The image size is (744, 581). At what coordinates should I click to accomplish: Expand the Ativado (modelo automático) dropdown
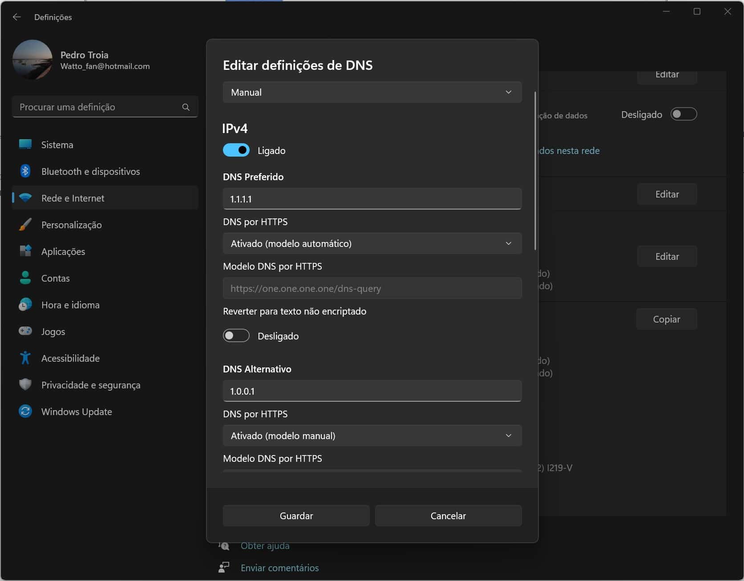click(372, 243)
